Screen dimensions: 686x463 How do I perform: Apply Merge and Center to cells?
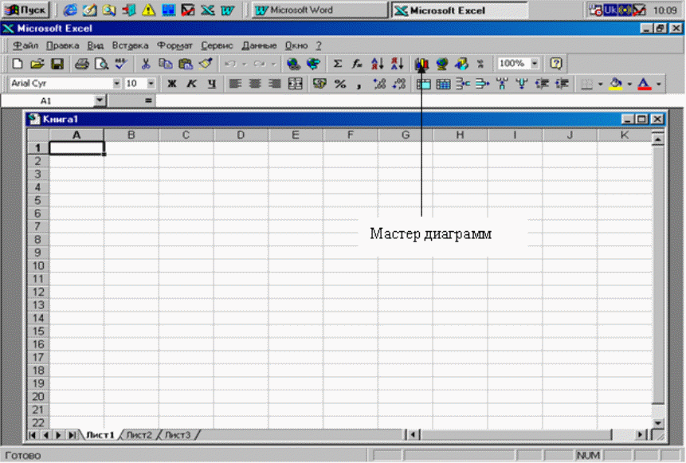pyautogui.click(x=296, y=84)
